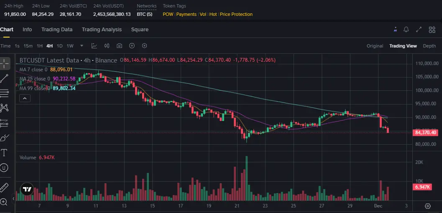Select the Time line interval
Screen dimensions: 442x213
(5, 46)
